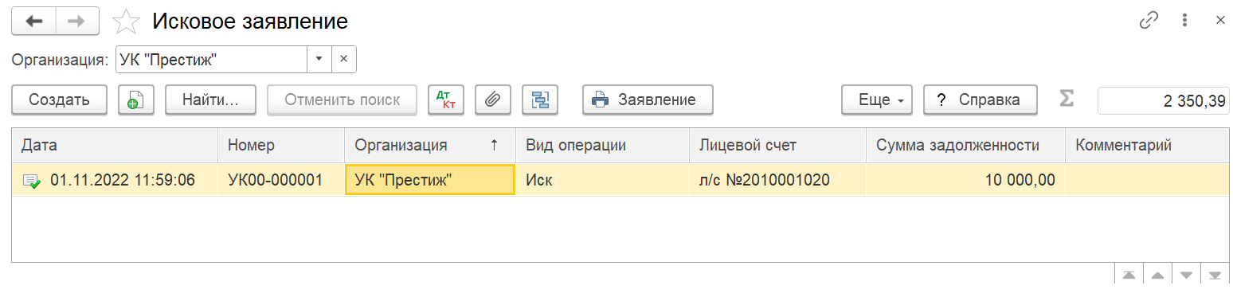Show Дт/Кт accounting entries icon
This screenshot has width=1233, height=293.
click(445, 100)
